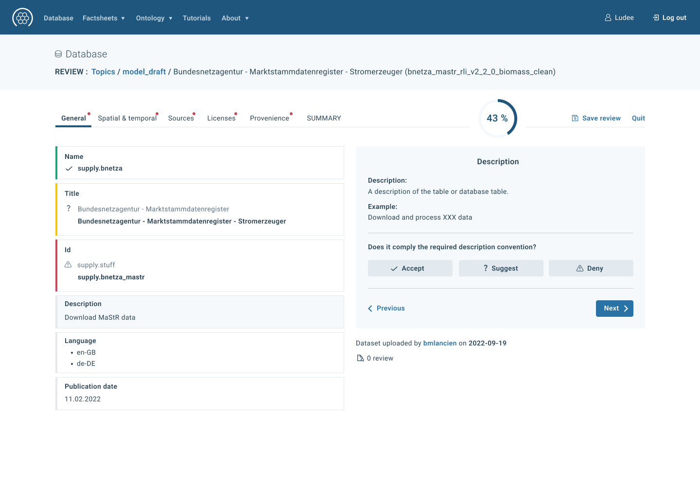Viewport: 700px width, 499px height.
Task: Open the Factsheets dropdown menu
Action: tap(104, 18)
